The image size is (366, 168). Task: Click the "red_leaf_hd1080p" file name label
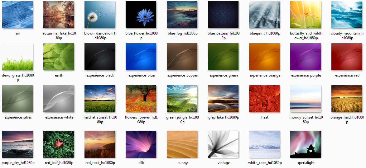(x=59, y=163)
